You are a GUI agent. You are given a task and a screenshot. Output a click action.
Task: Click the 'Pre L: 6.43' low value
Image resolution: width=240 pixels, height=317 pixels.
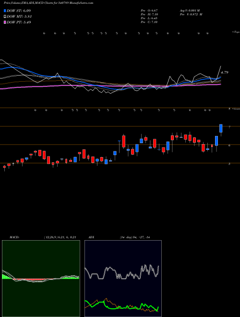149,18
